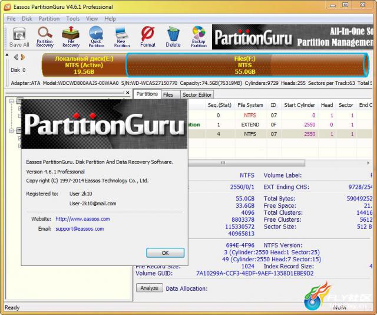Open the File menu
Screen dimensions: 377x315
coord(11,18)
